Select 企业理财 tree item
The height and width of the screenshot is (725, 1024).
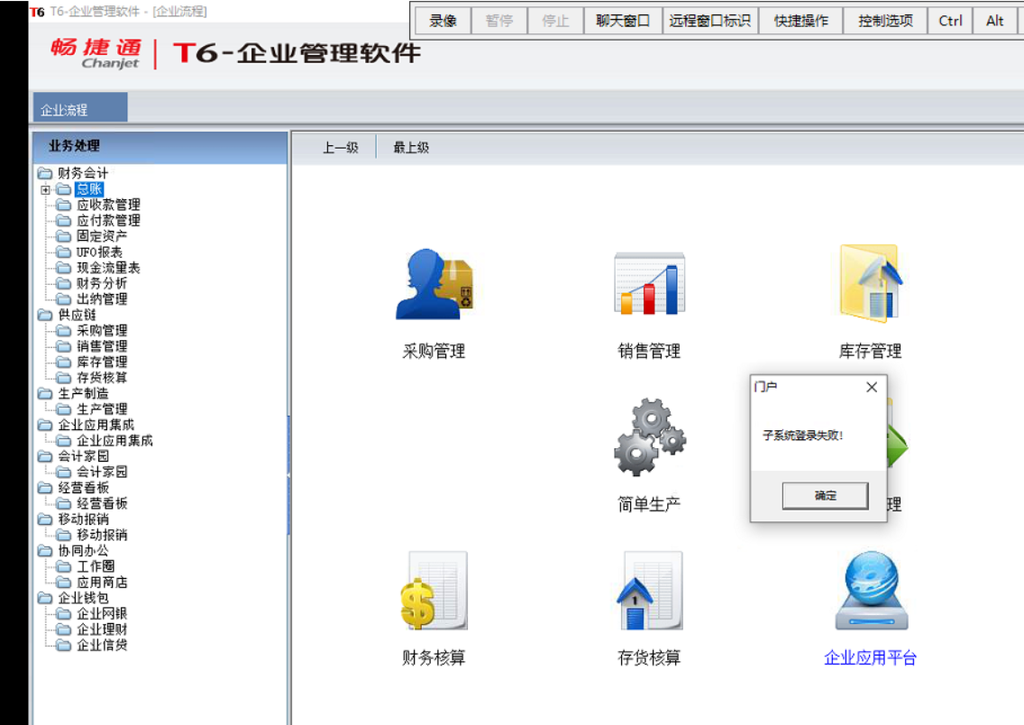[102, 629]
